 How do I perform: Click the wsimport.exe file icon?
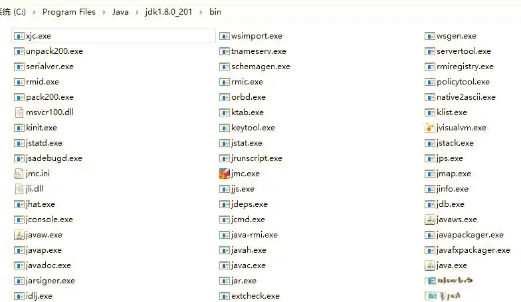pos(225,36)
